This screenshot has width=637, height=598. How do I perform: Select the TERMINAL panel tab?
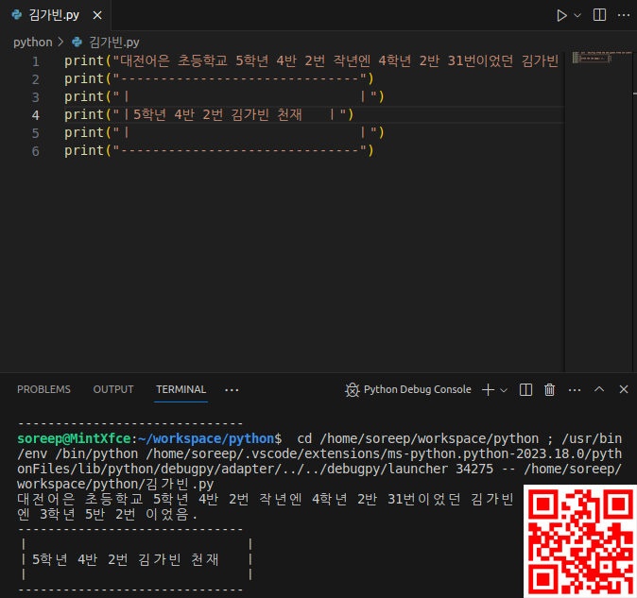[181, 389]
